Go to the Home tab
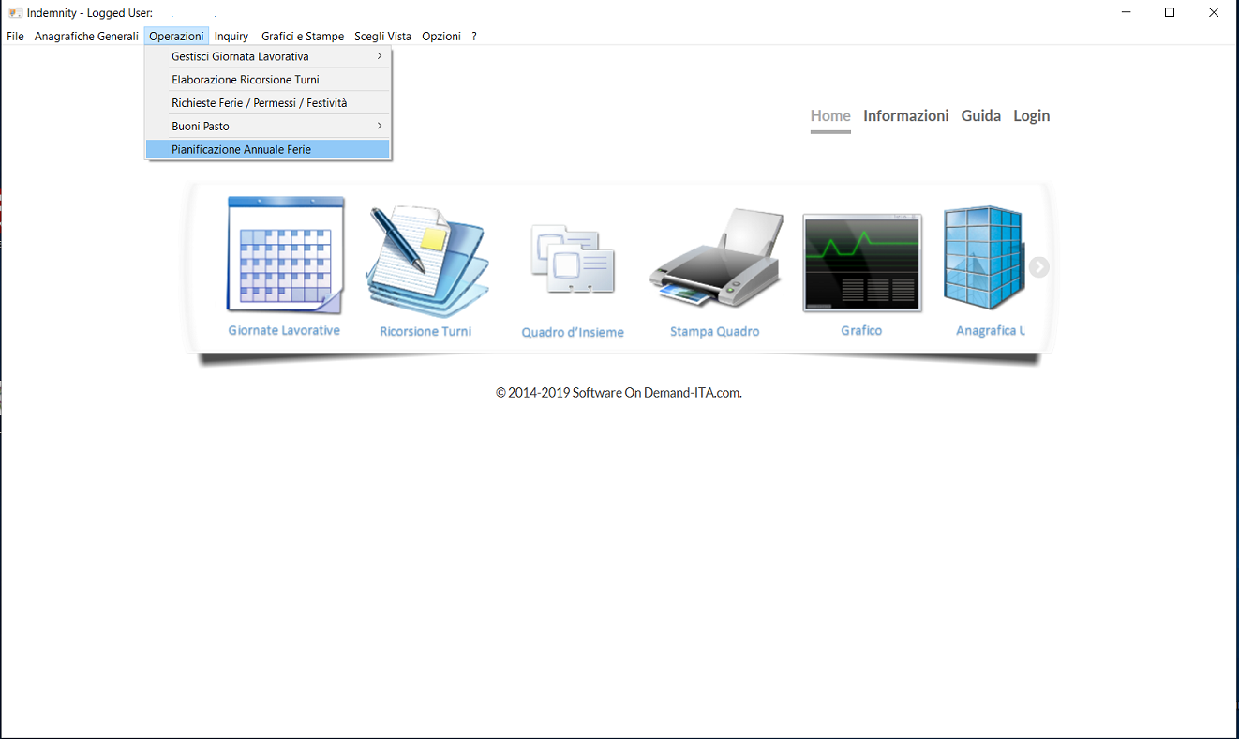Viewport: 1239px width, 739px height. [830, 116]
